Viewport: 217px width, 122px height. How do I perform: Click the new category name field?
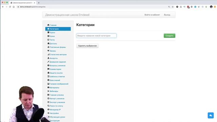pos(96,36)
